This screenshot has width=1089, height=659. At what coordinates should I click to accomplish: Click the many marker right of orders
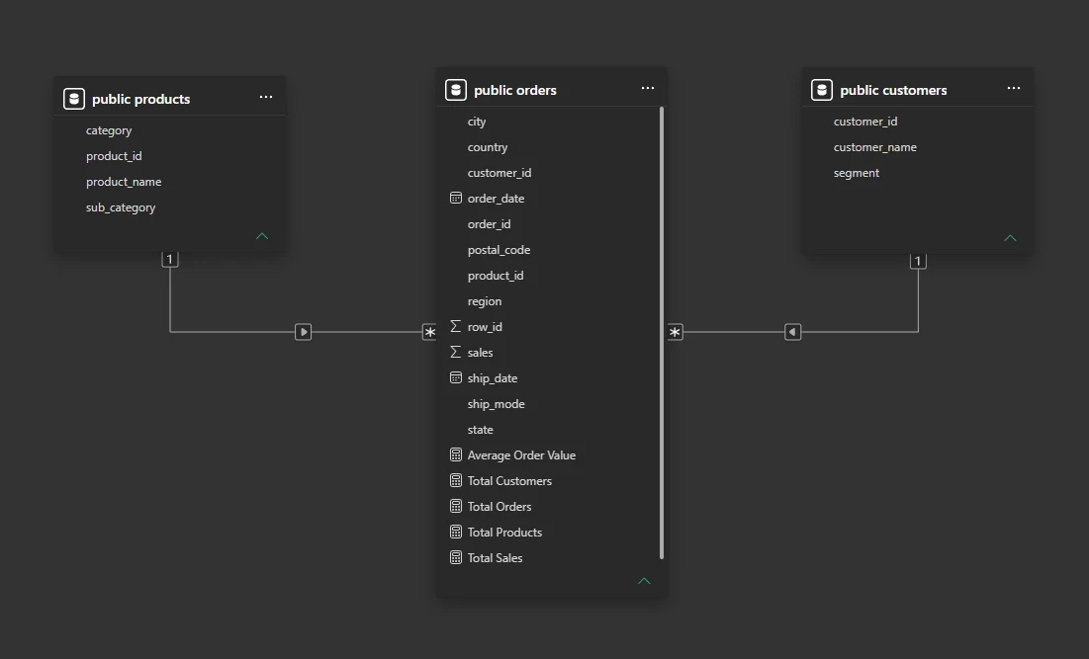click(676, 332)
